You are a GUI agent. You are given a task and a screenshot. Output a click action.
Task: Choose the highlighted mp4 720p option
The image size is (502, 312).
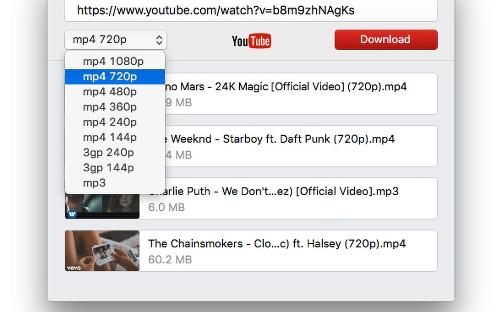pos(110,77)
